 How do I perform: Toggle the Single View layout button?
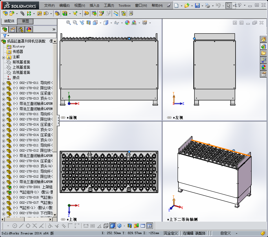(143, 226)
